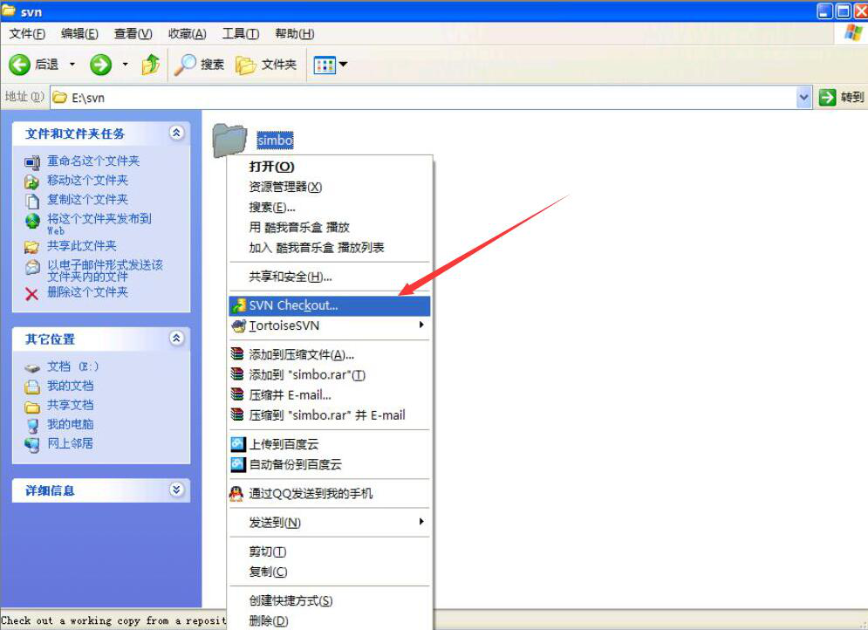Open the 收藏(A) menu

[x=187, y=34]
